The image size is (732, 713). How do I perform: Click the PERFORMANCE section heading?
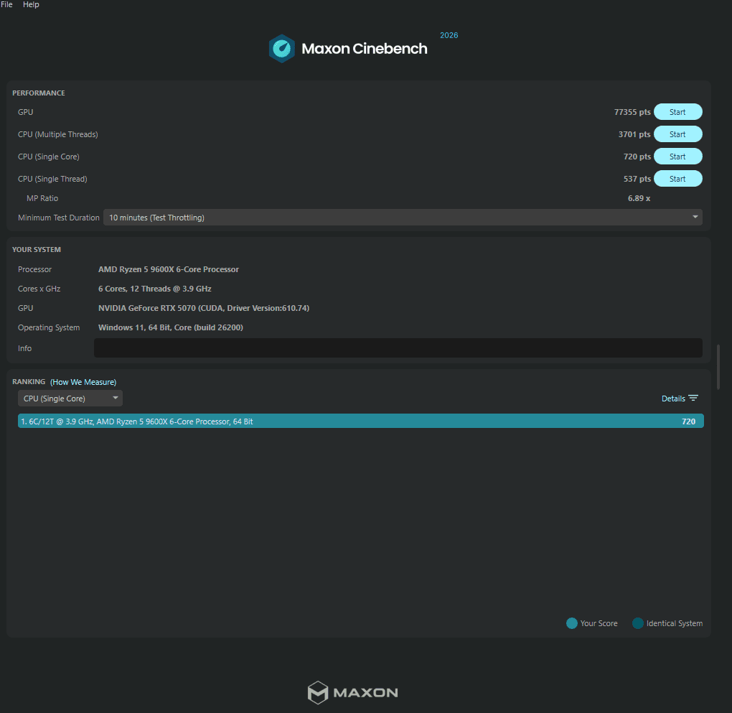[38, 93]
